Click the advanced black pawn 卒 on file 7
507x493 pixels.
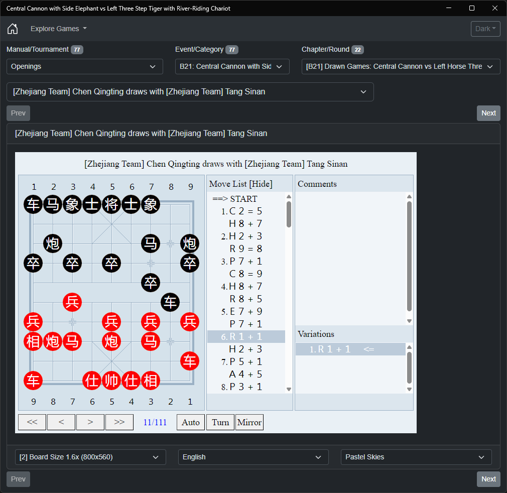pyautogui.click(x=151, y=283)
